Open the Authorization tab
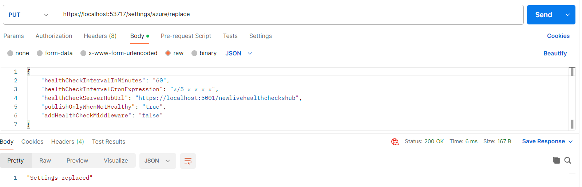Screen dimensions: 582x187 [x=54, y=36]
